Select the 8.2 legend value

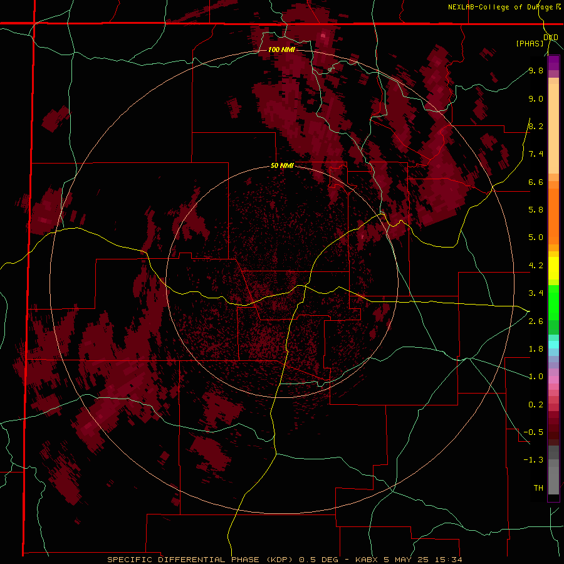pyautogui.click(x=536, y=126)
